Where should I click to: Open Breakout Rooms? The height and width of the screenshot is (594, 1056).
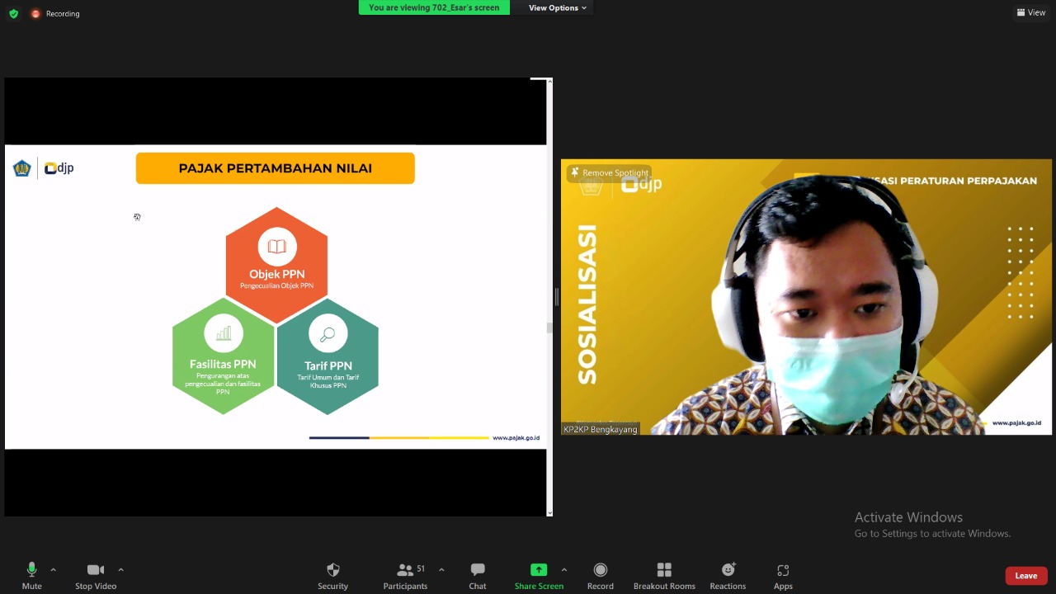point(664,570)
